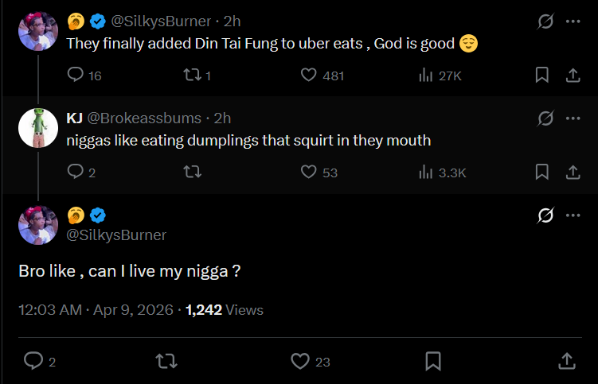Share the main tweet via bottom icon
This screenshot has width=598, height=384.
pyautogui.click(x=567, y=361)
